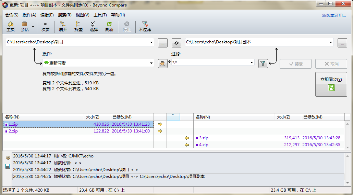This screenshot has height=195, width=353.
Task: Select log entry 用户名: CJMKT\echo
Action: pyautogui.click(x=178, y=156)
